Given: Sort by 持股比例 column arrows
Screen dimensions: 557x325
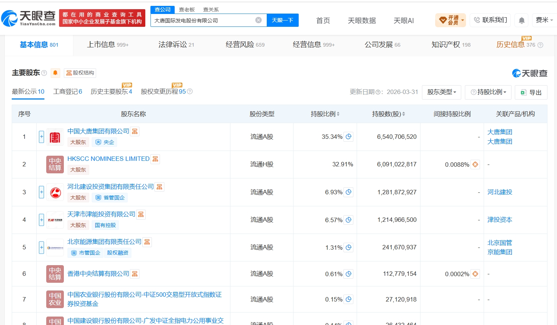Looking at the screenshot, I should coord(338,114).
